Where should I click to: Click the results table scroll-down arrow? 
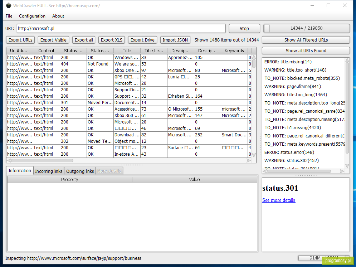click(x=254, y=155)
